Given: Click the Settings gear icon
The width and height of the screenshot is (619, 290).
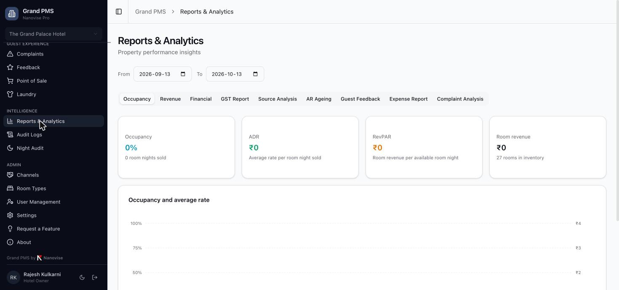Looking at the screenshot, I should (x=10, y=215).
